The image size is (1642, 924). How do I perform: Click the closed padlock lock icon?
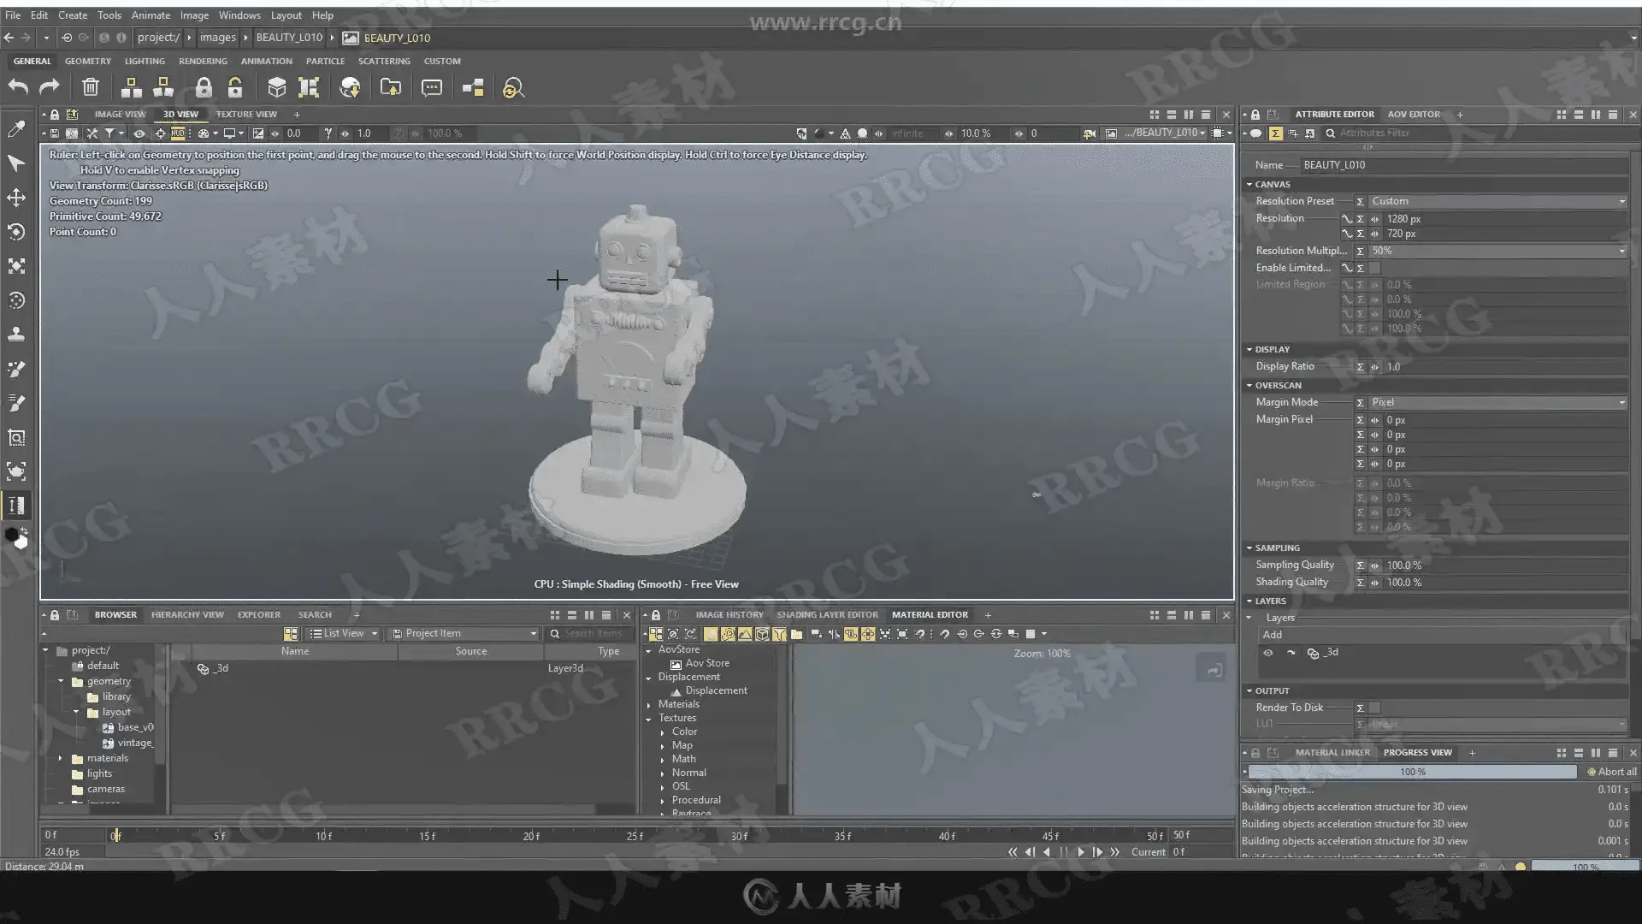tap(203, 87)
